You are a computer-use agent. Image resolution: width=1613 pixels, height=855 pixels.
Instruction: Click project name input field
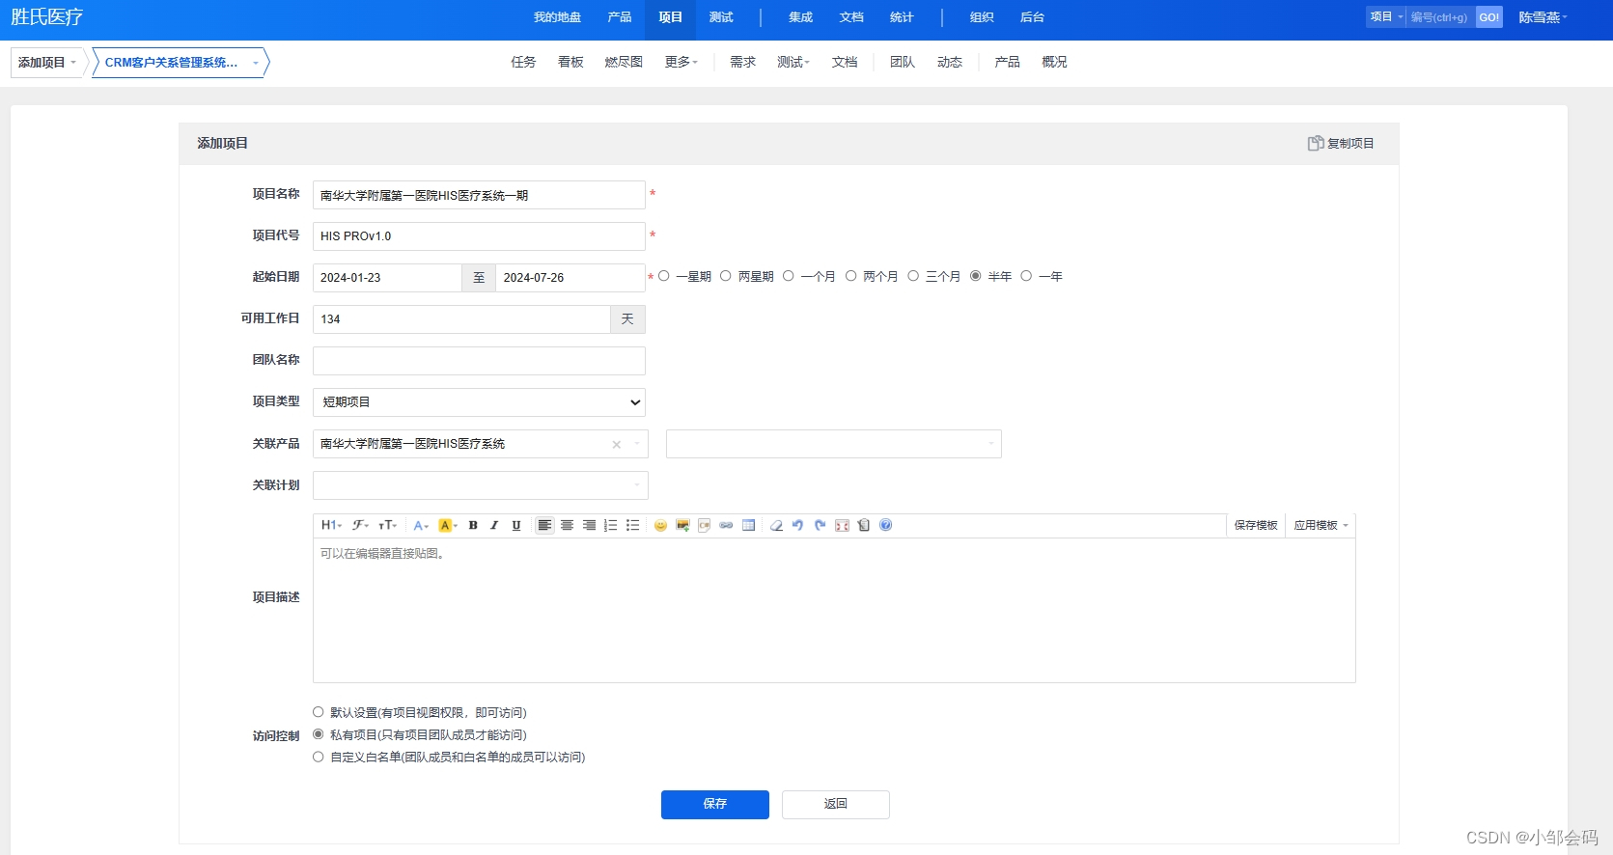click(479, 195)
